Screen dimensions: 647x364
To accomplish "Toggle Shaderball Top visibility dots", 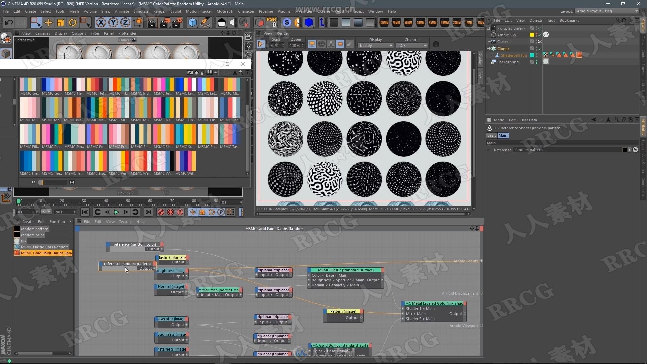I will tap(536, 55).
